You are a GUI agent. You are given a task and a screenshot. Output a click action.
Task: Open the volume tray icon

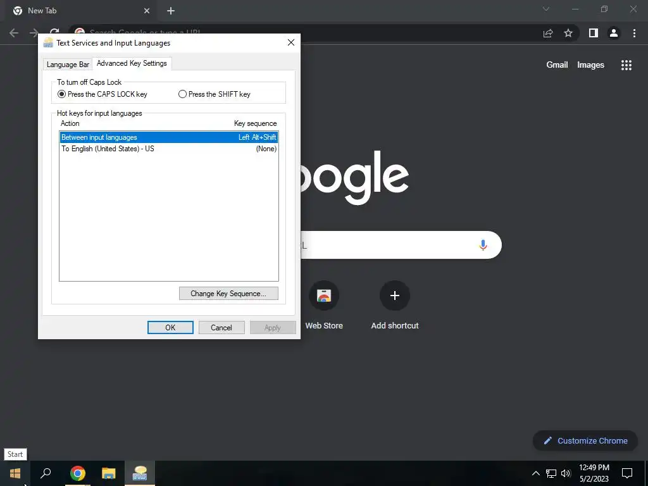[565, 473]
